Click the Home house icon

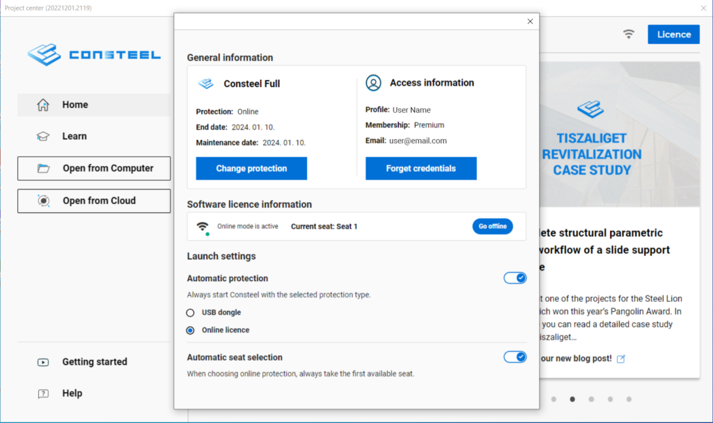(43, 105)
